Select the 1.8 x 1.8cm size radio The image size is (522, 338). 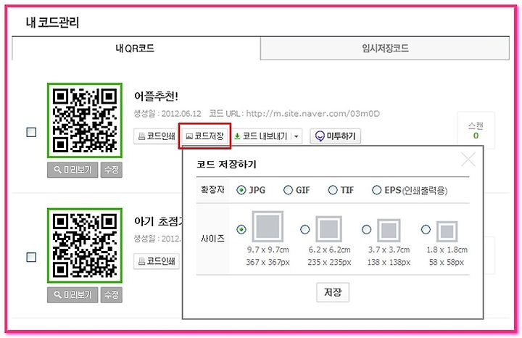[x=426, y=229]
